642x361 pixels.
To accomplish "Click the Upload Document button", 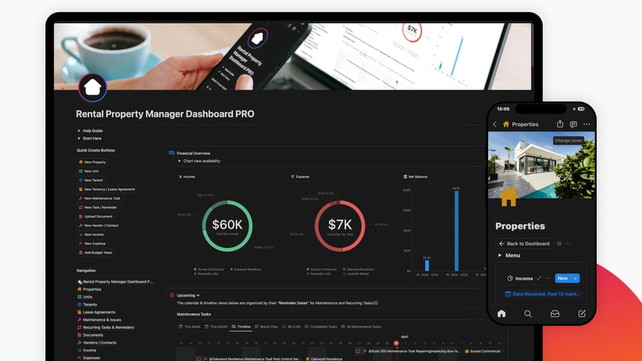I will [x=96, y=216].
